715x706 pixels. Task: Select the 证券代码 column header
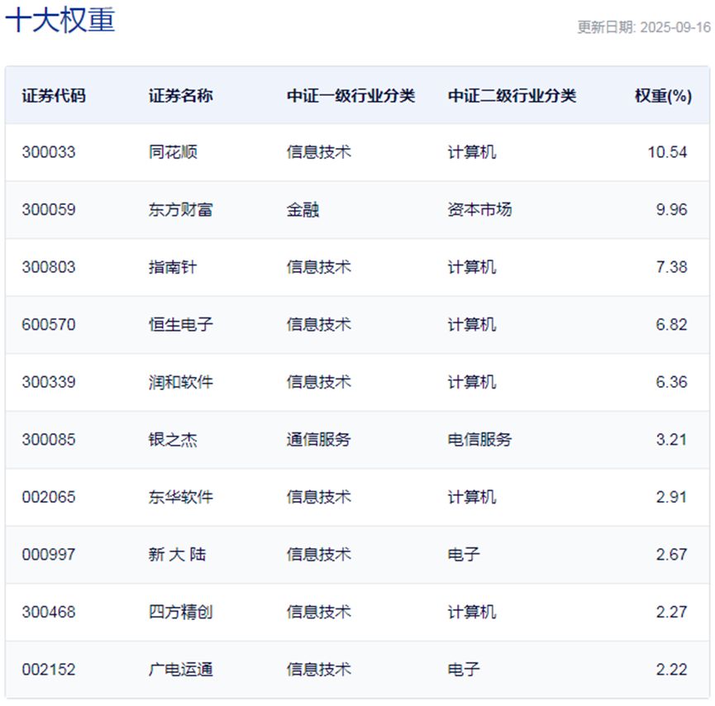54,96
